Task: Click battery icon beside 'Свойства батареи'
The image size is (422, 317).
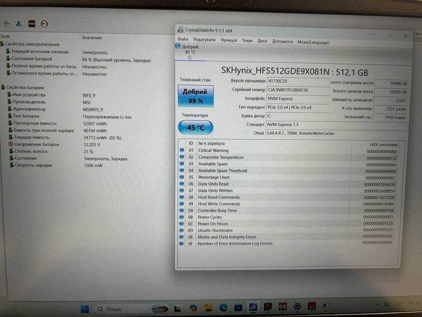Action: pos(3,87)
